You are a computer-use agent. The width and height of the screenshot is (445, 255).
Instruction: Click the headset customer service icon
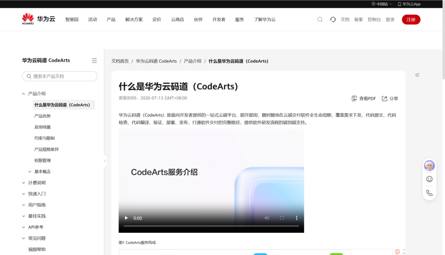coord(333,19)
